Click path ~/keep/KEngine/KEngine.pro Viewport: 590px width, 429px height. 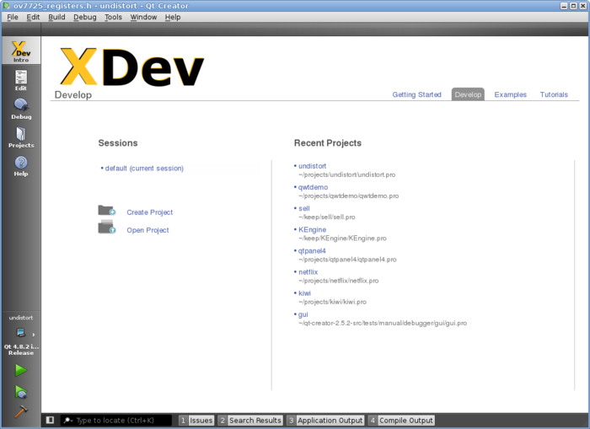(342, 239)
